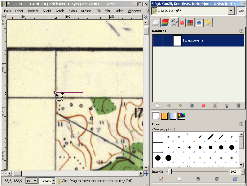247x186 pixels.
Task: Click down arrow in brushes list scrollbar
Action: pos(241,165)
